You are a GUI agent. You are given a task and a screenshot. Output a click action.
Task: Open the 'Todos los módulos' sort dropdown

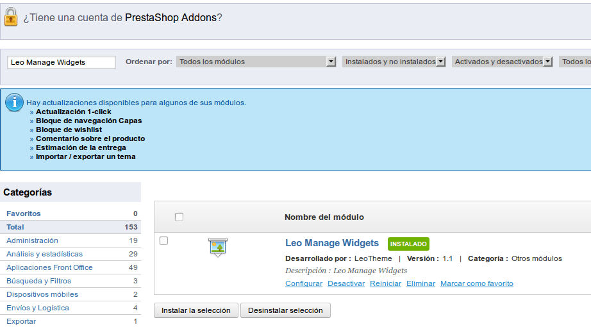(256, 62)
